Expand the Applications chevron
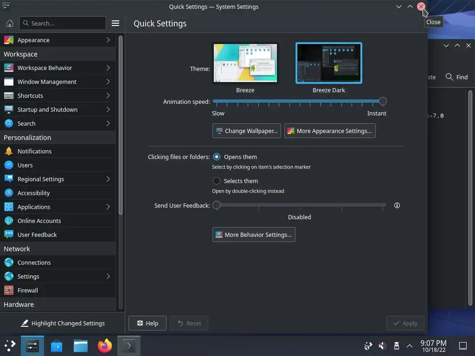The image size is (475, 356). [108, 207]
